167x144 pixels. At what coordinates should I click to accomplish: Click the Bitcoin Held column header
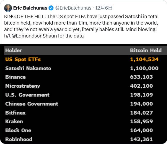point(146,50)
